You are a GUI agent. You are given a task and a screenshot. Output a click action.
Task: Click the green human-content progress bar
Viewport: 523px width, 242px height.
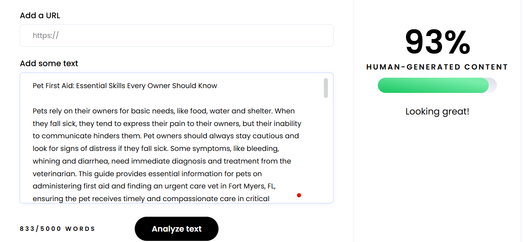coord(433,85)
